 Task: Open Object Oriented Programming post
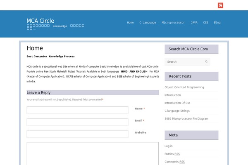(184, 87)
